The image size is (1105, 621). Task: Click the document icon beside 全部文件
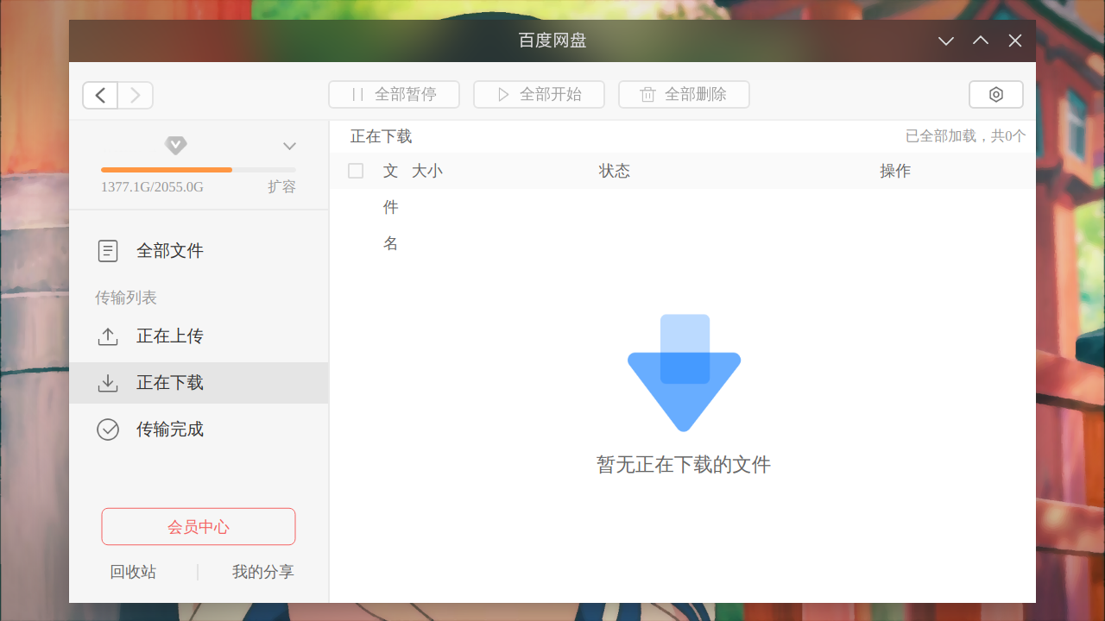click(x=108, y=251)
